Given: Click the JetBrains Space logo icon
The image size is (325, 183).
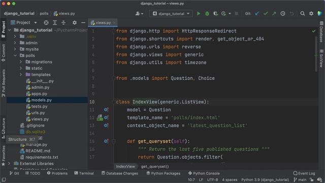Looking at the screenshot, I should 319,14.
